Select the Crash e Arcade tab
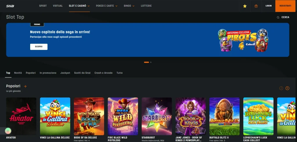The height and width of the screenshot is (142, 297). point(104,73)
